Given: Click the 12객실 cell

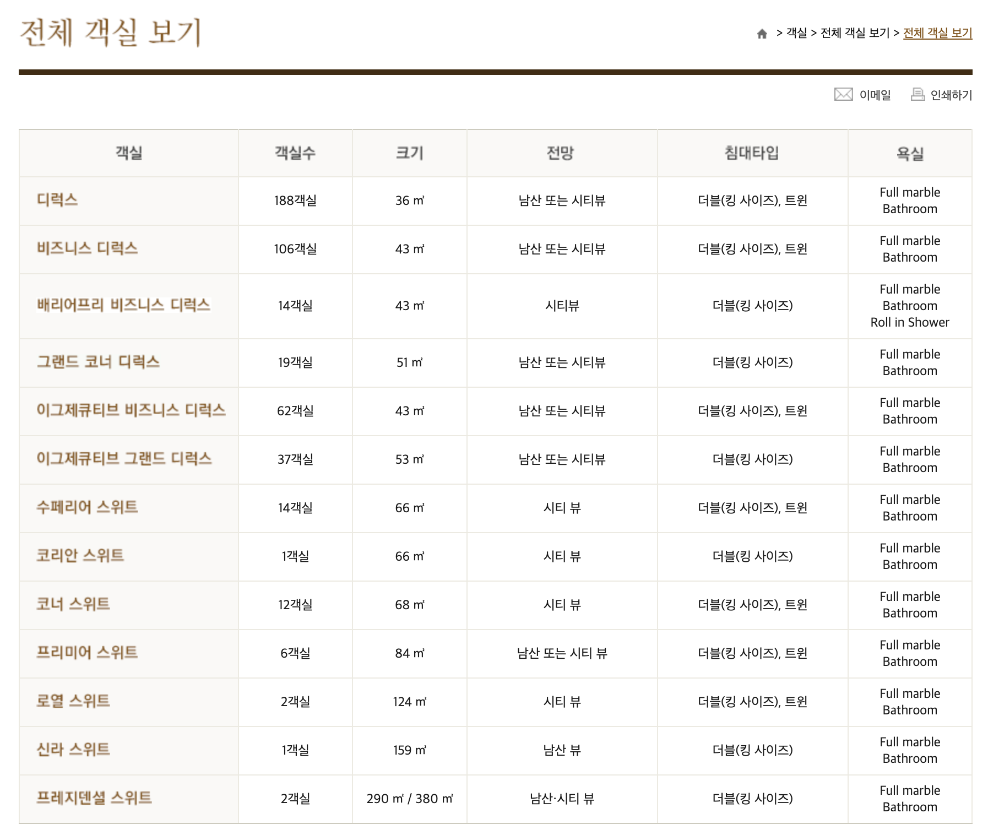Looking at the screenshot, I should [295, 605].
